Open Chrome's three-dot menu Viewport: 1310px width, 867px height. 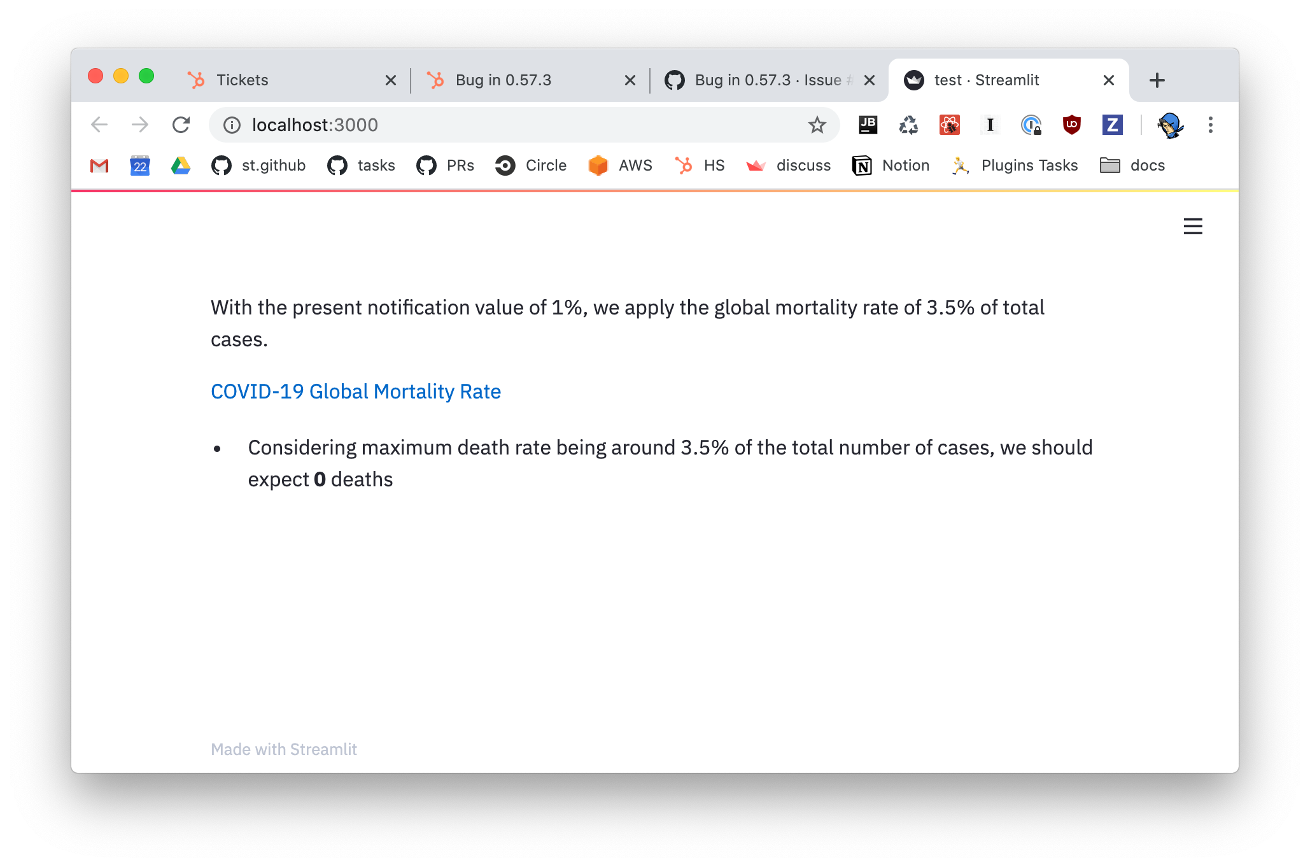tap(1211, 125)
